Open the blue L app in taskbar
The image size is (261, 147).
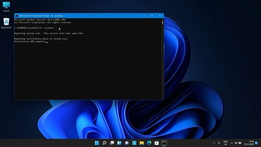pyautogui.click(x=134, y=143)
